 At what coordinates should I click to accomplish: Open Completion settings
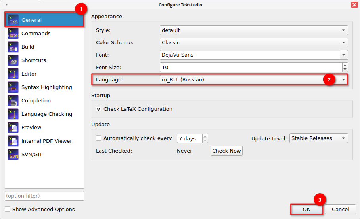44,101
